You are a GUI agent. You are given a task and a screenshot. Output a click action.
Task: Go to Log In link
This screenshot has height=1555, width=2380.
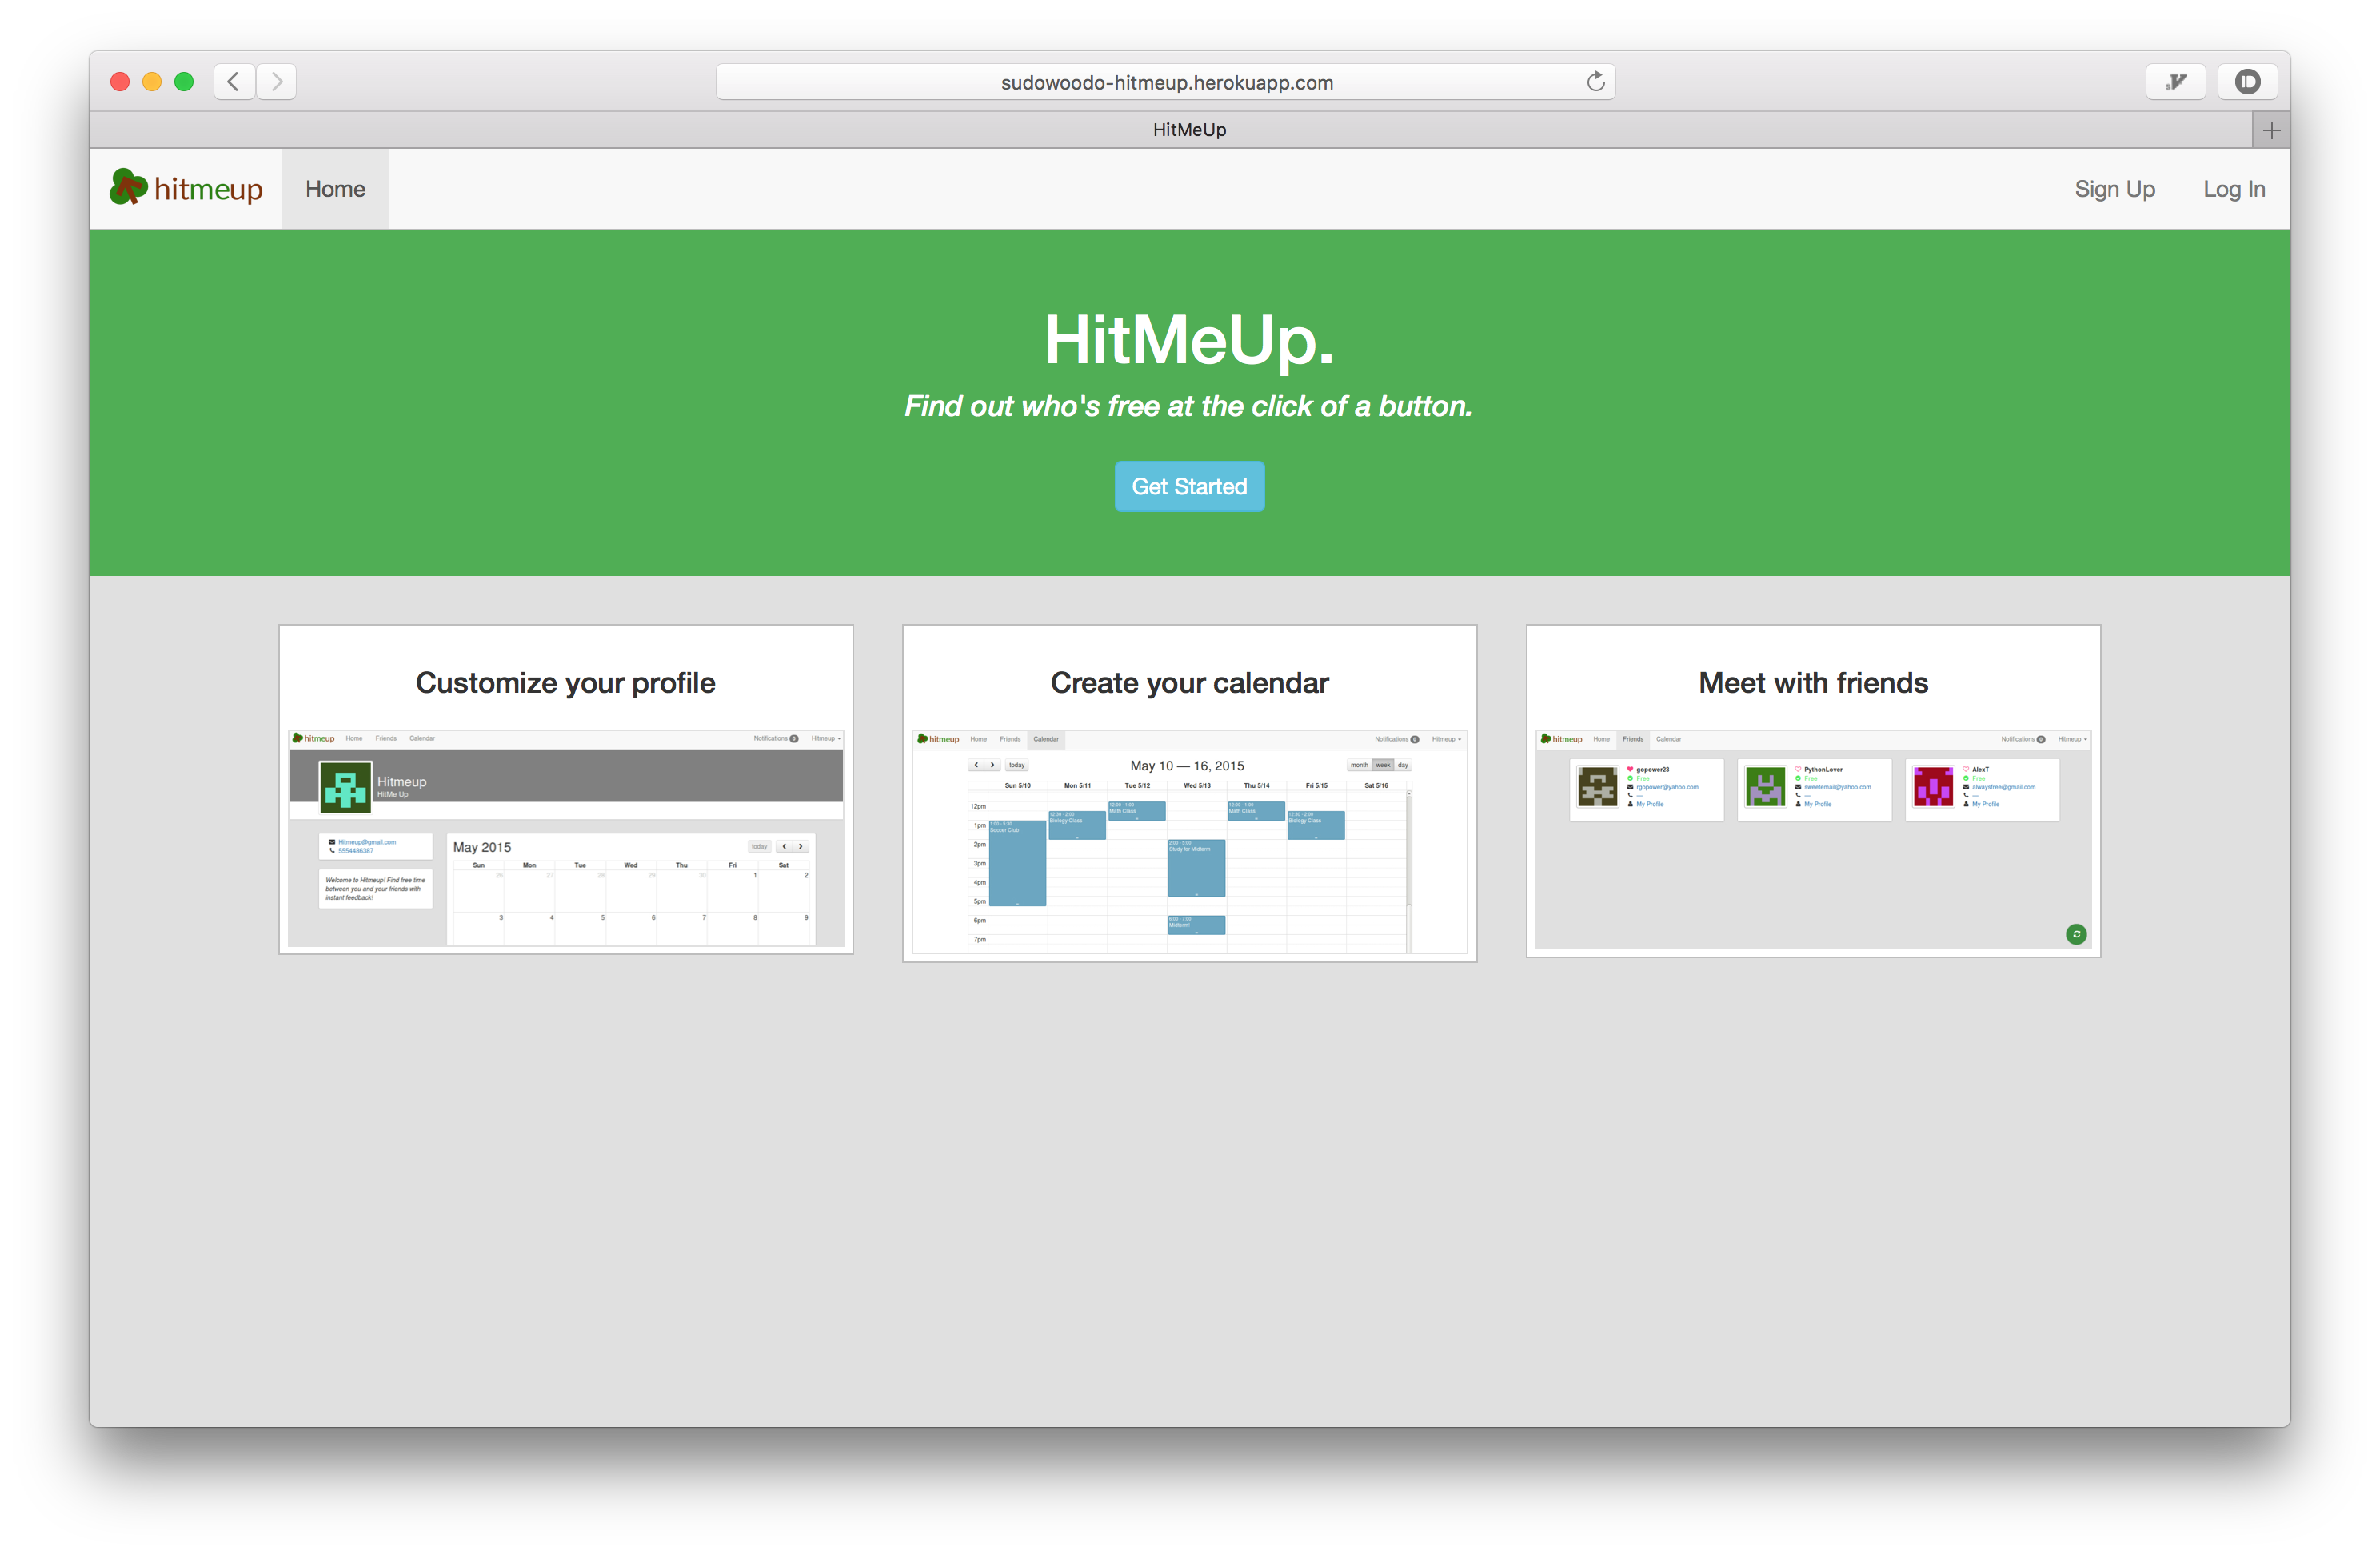pos(2234,189)
